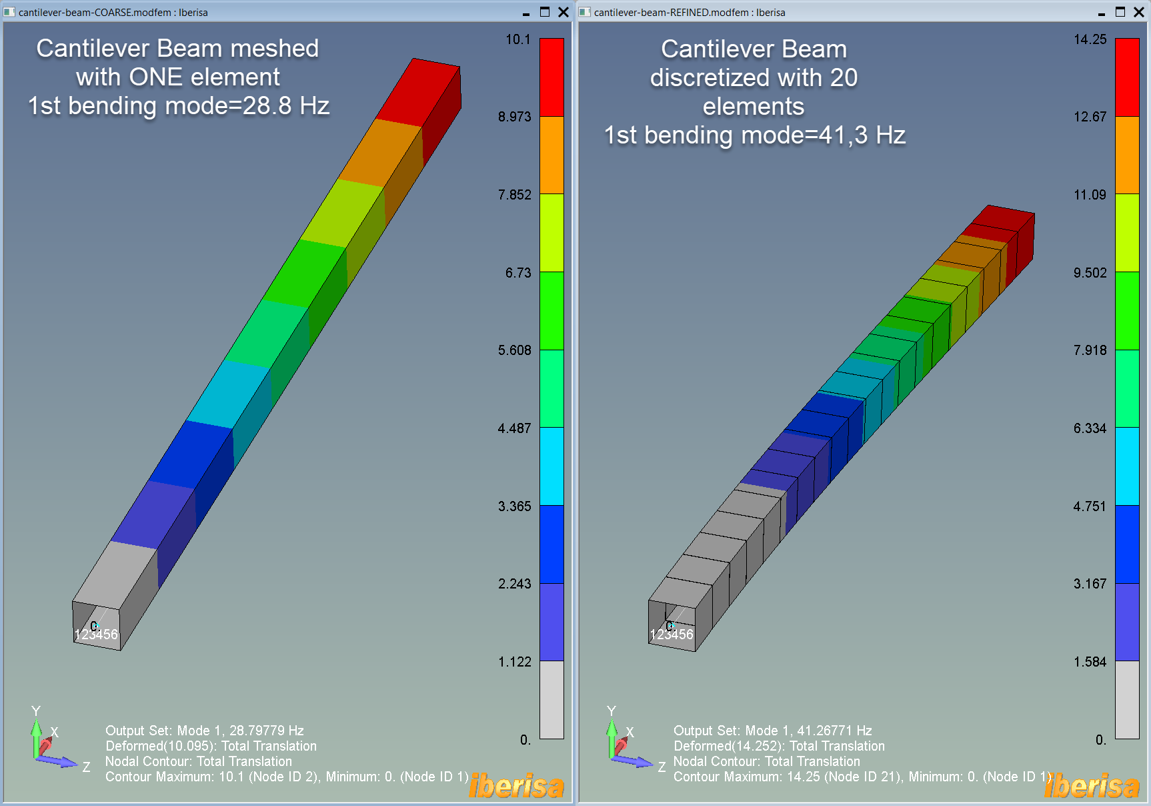Click the 14.25 legend maximum value

(x=1090, y=39)
